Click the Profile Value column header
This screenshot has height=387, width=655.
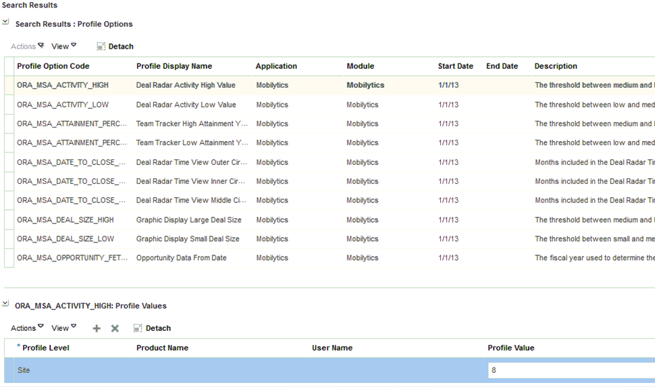(511, 348)
